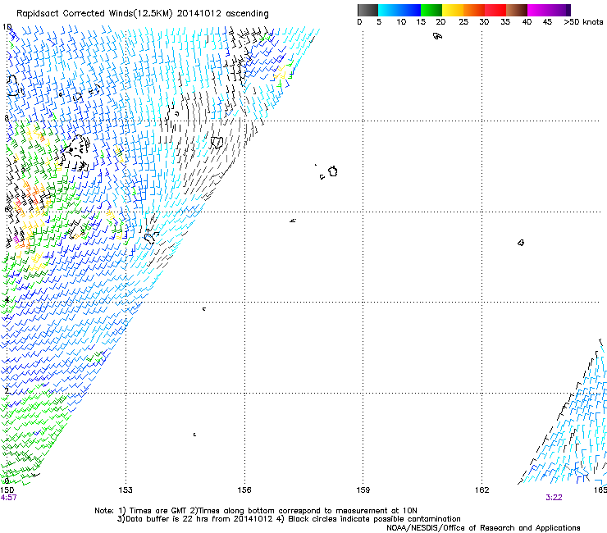The height and width of the screenshot is (533, 607).
Task: Click the purple time stamp '3:22'
Action: (554, 498)
